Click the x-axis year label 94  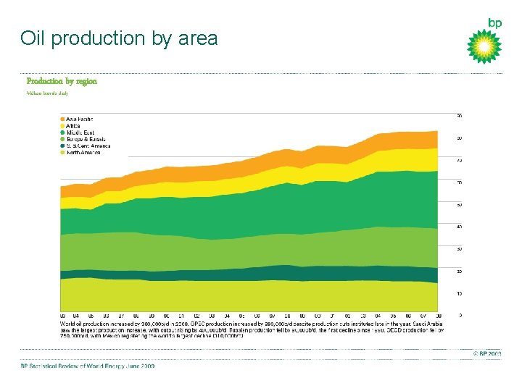(227, 316)
